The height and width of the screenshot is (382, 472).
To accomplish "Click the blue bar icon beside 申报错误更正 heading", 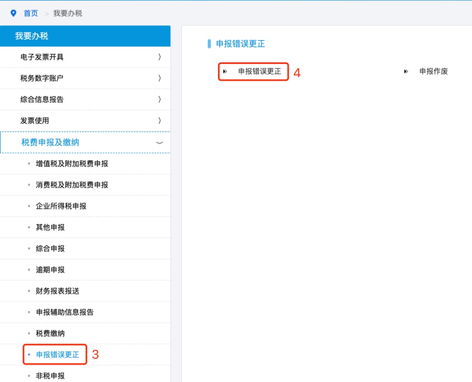I will 209,44.
